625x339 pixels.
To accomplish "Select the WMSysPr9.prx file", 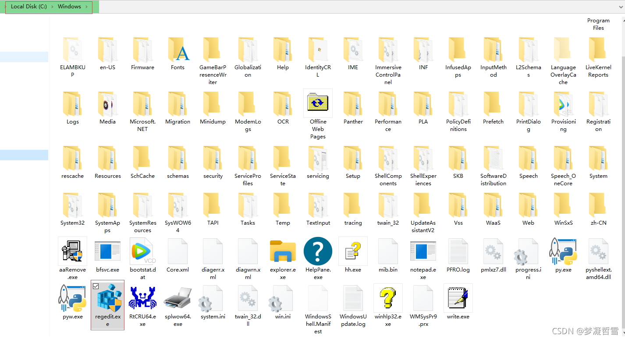I will [x=423, y=306].
